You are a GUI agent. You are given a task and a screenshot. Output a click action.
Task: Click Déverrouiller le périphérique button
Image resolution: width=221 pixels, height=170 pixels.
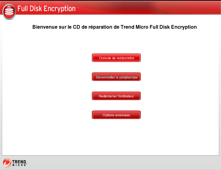[x=116, y=77]
